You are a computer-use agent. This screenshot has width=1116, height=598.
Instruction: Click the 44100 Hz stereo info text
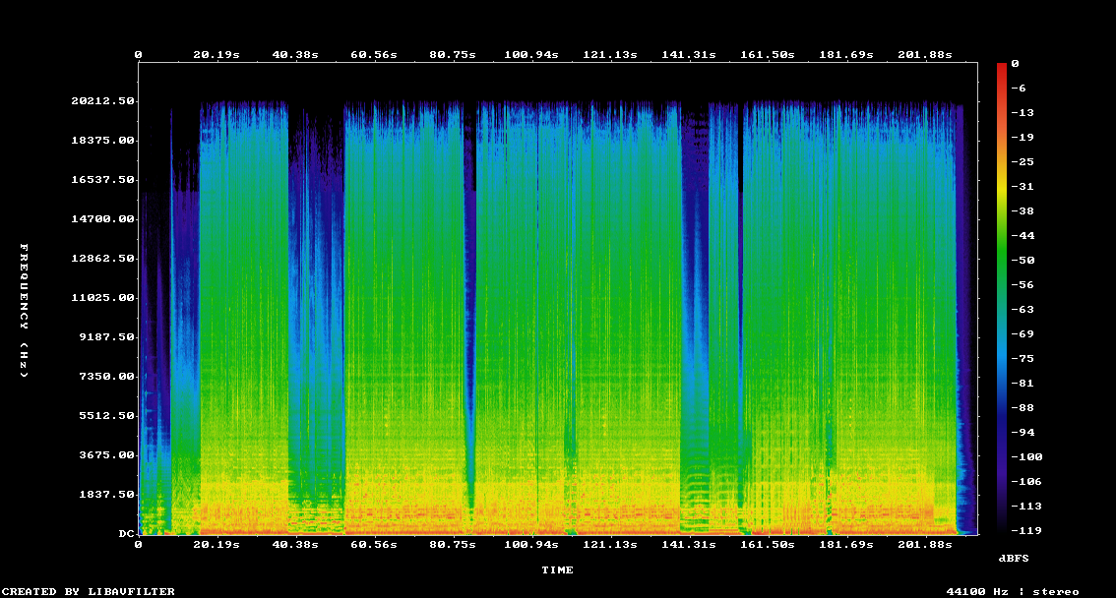pyautogui.click(x=1013, y=591)
